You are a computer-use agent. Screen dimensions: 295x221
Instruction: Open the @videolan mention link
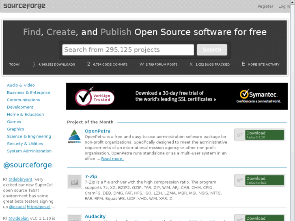[19, 219]
